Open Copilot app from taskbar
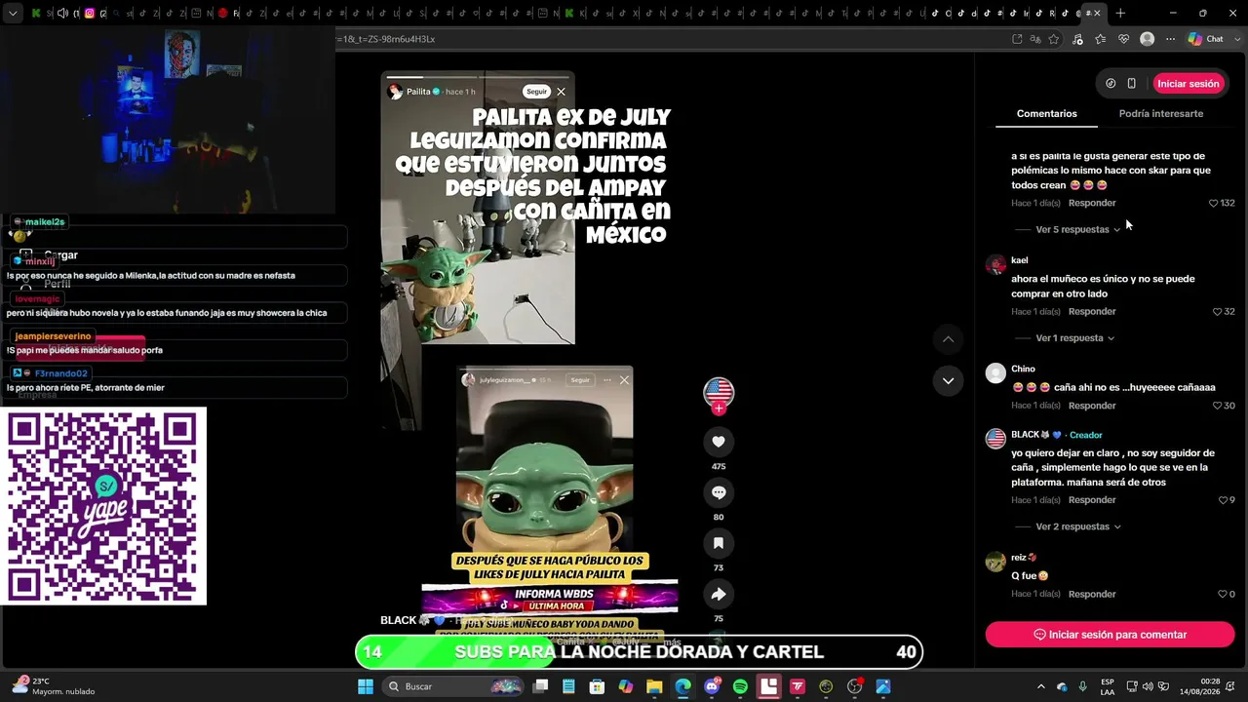The width and height of the screenshot is (1248, 702). pyautogui.click(x=626, y=686)
